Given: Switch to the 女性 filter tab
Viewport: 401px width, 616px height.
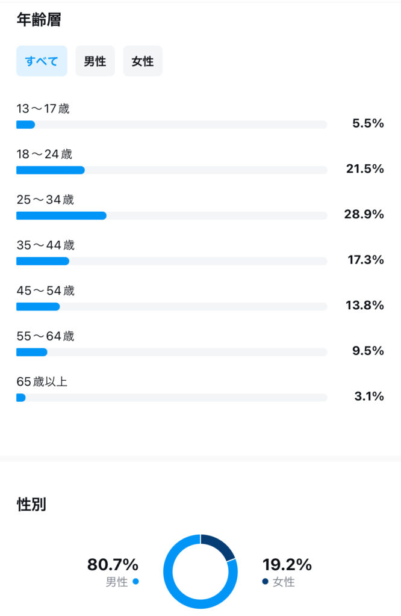Looking at the screenshot, I should (143, 61).
